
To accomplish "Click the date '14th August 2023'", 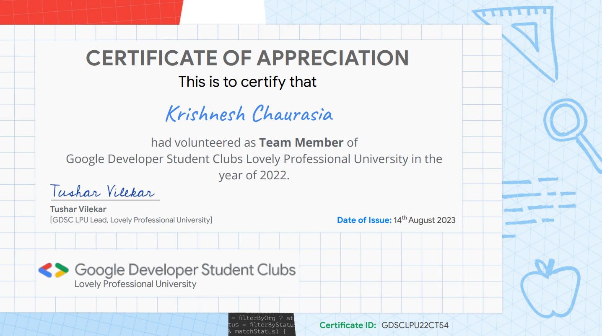I will pos(425,220).
